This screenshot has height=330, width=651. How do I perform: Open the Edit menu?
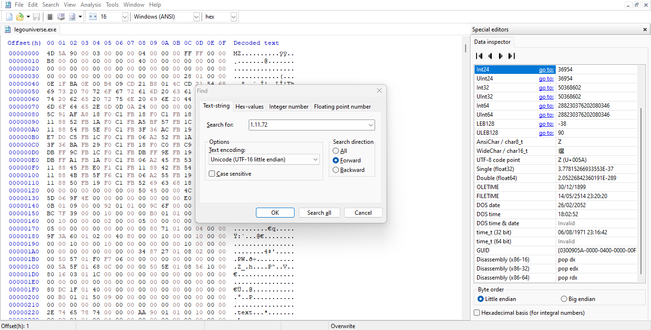(33, 5)
